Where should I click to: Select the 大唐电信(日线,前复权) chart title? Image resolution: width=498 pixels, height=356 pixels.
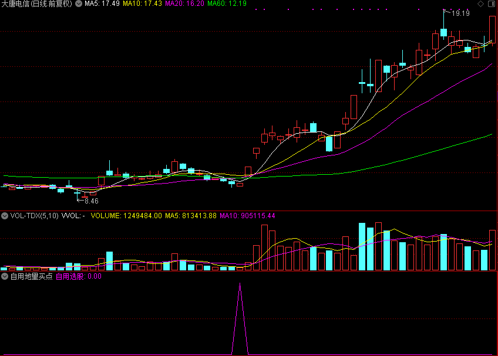tap(36, 4)
